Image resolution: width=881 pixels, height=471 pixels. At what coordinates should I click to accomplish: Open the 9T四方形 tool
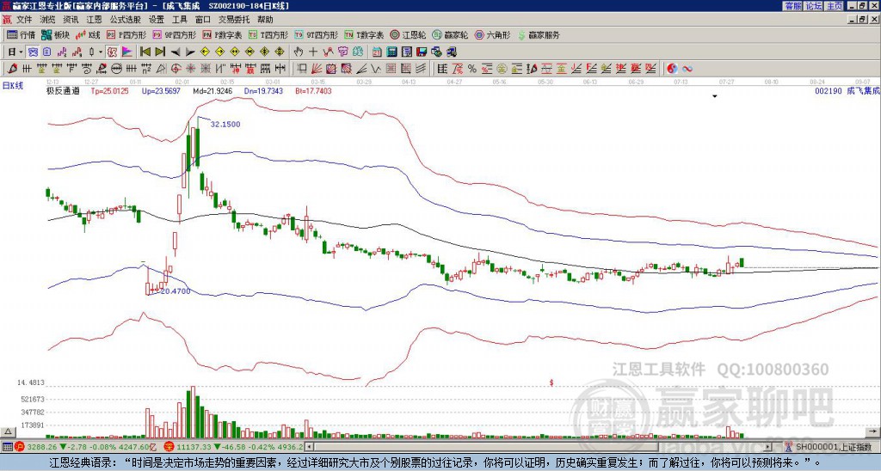[316, 34]
